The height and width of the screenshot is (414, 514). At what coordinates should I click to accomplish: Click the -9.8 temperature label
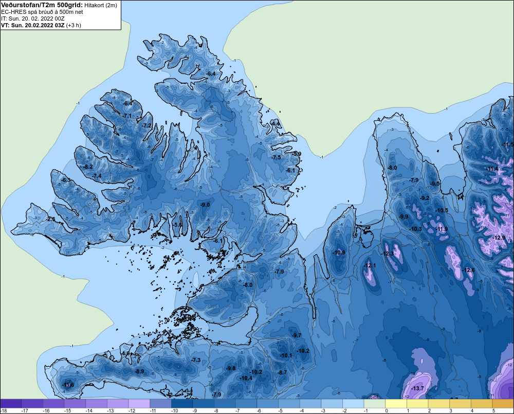[231, 368]
